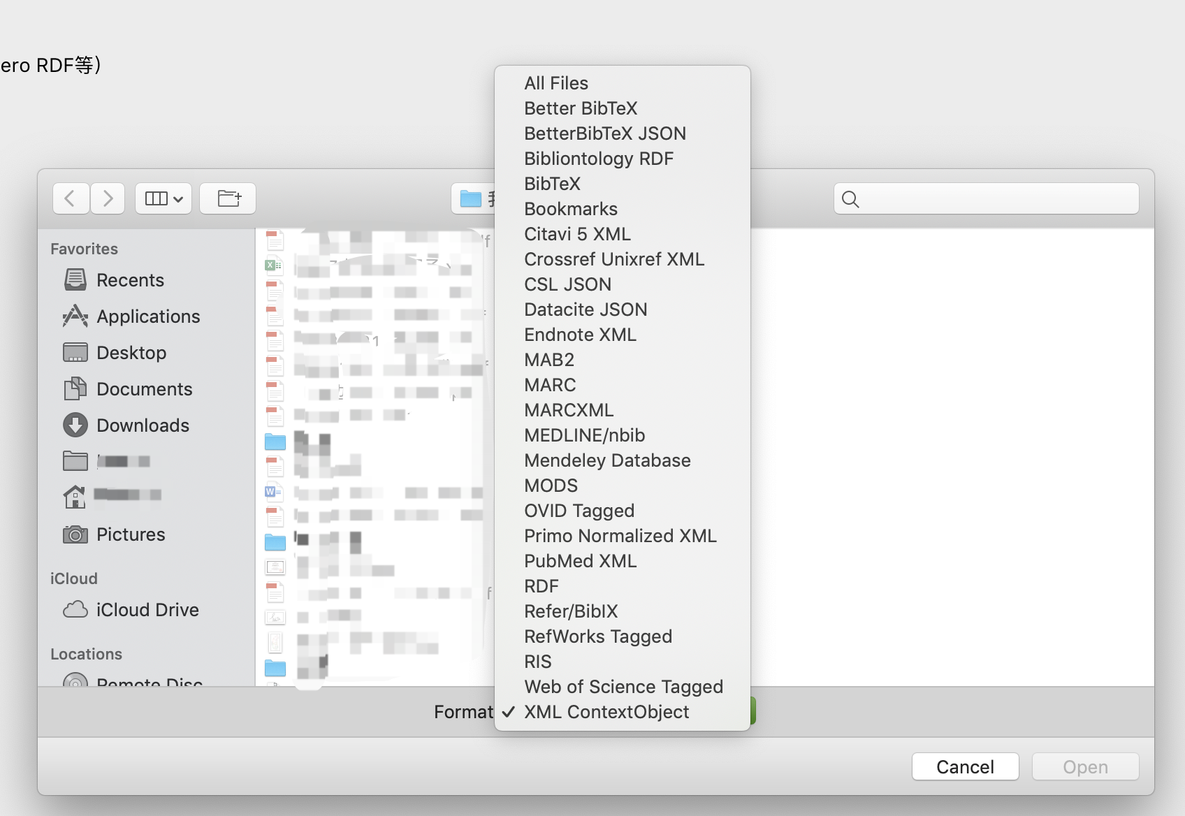The width and height of the screenshot is (1185, 816).
Task: Choose Bibliontology RDF format
Action: tap(623, 159)
